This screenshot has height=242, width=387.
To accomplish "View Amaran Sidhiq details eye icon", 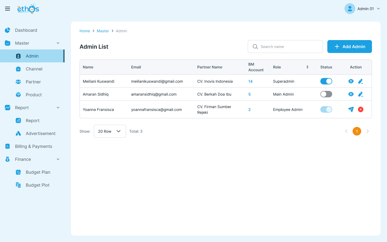I will [351, 94].
